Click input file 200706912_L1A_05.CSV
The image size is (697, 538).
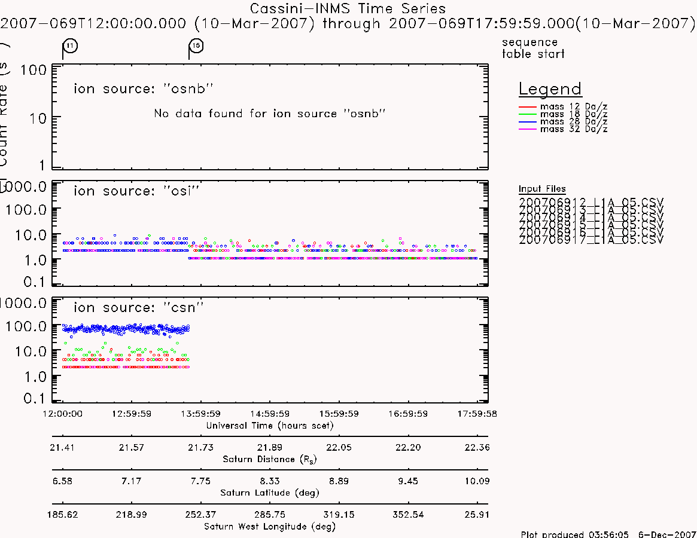point(591,202)
